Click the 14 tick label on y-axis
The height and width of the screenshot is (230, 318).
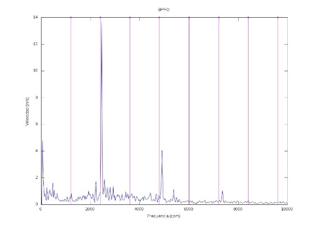click(x=35, y=17)
